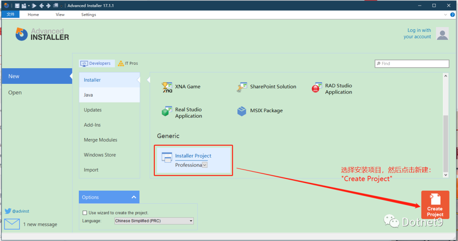Click the Advanced Installer app icon in the title bar

6,6
